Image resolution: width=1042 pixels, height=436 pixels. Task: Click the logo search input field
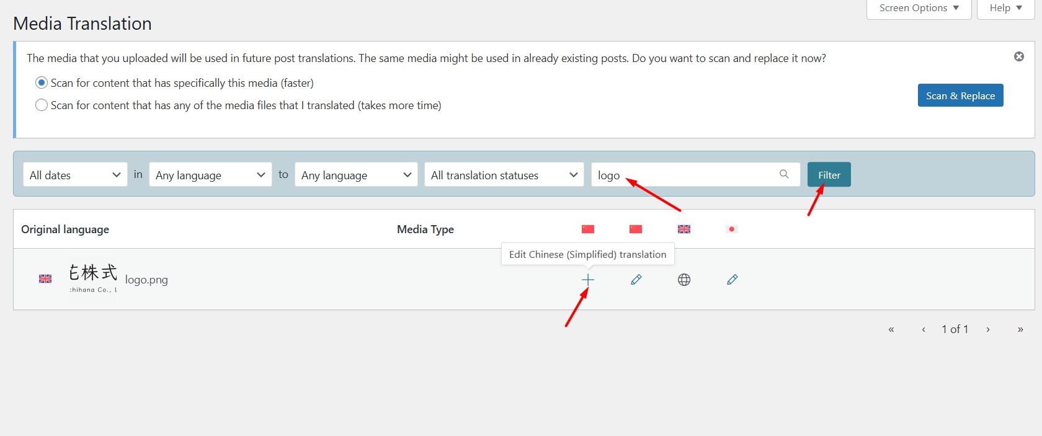(x=682, y=175)
